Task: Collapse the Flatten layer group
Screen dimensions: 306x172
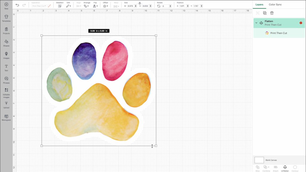Action: [x=256, y=23]
